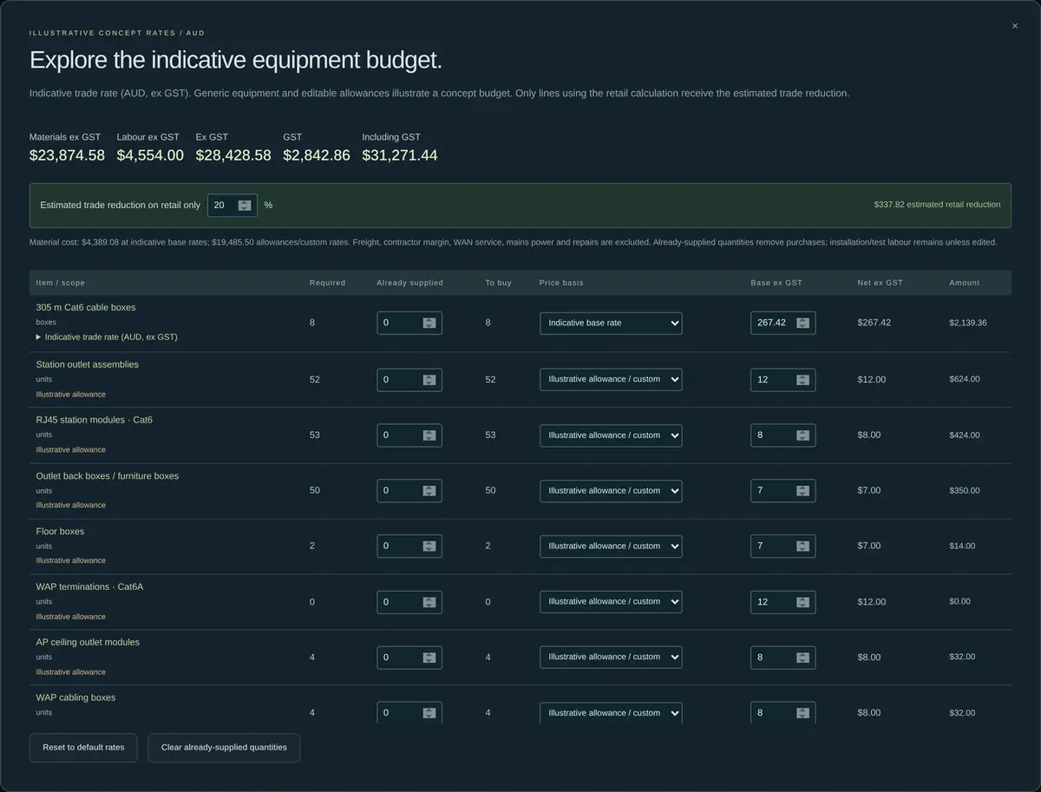Click Clear already-supplied quantities button

(x=224, y=747)
